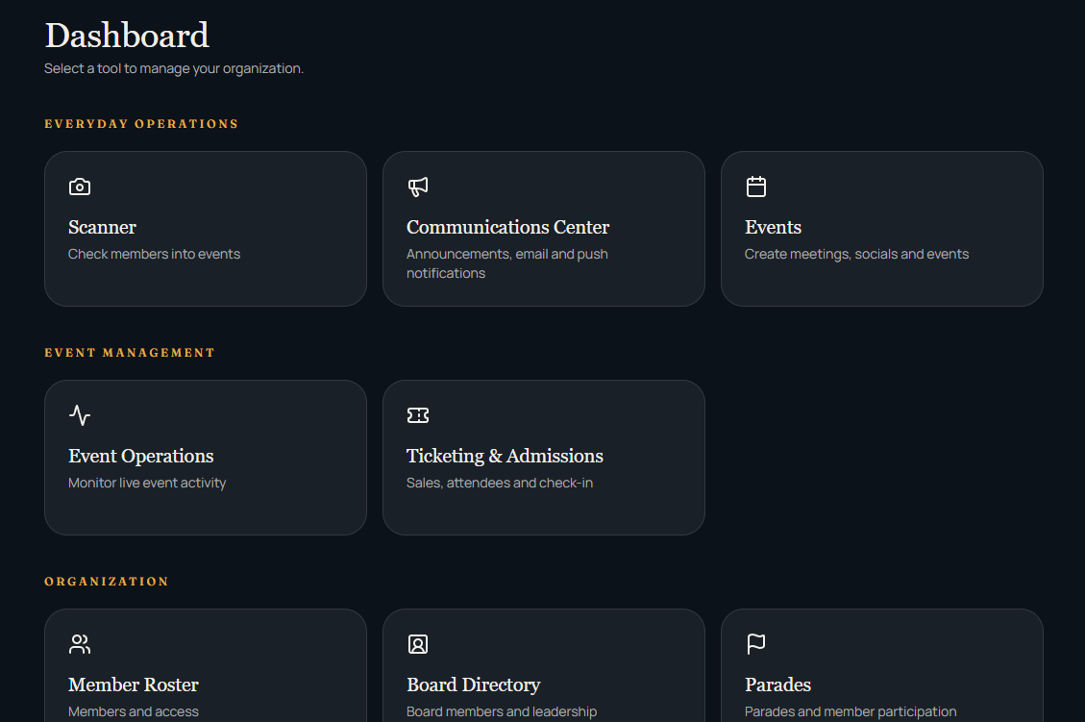Click 'Announcements, email and push notifications' text
The height and width of the screenshot is (722, 1085).
(507, 263)
